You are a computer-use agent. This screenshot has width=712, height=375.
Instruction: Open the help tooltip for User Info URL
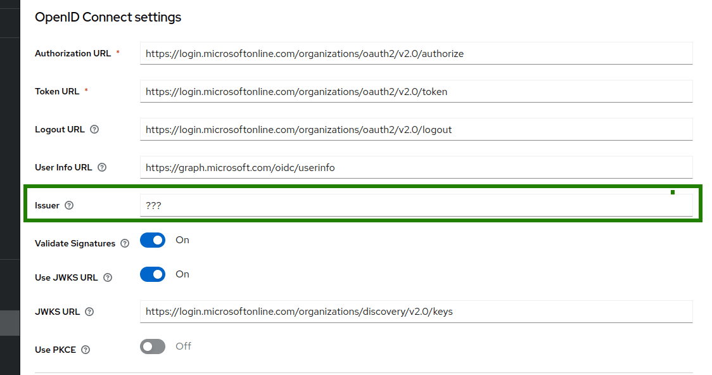[x=102, y=167]
